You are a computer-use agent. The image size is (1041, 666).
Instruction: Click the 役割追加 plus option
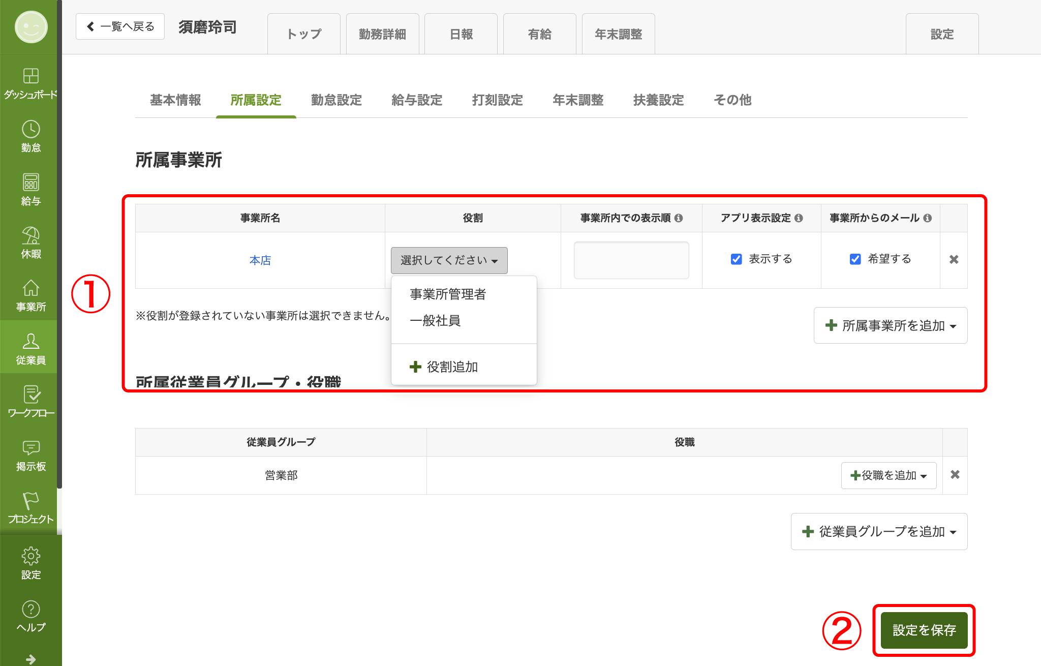coord(444,367)
